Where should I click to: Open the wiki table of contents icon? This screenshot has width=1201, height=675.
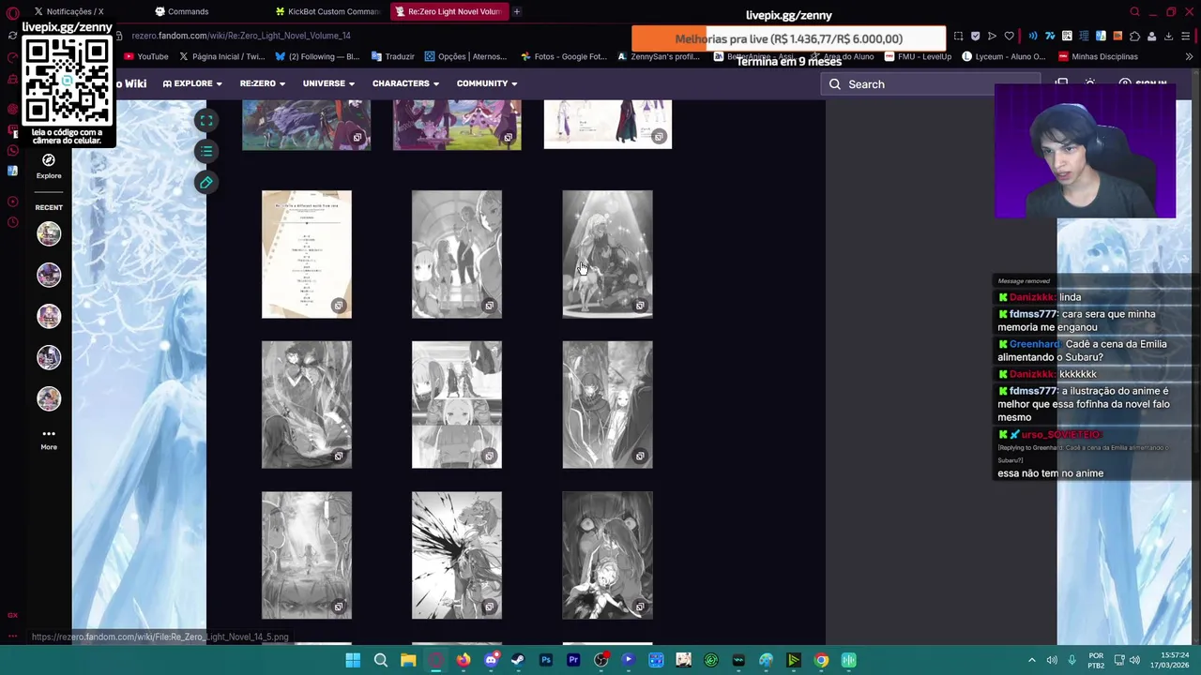pos(206,151)
